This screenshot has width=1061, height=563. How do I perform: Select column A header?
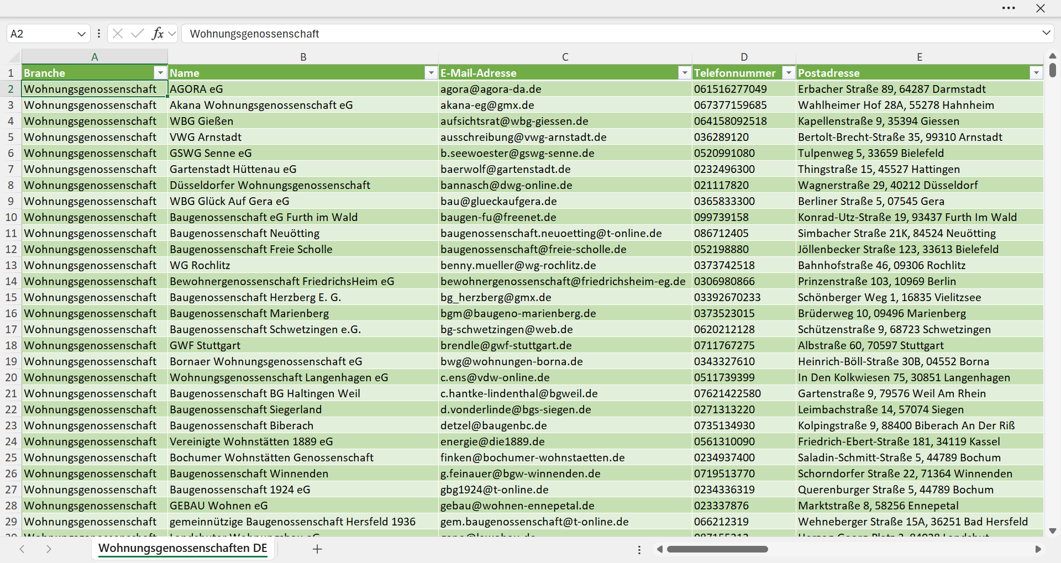point(94,57)
